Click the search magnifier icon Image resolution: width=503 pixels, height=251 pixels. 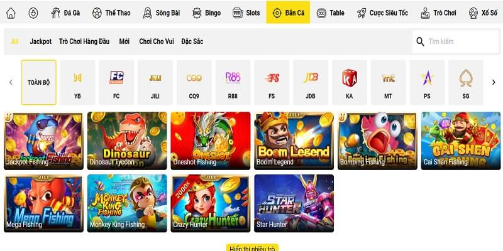pos(420,41)
